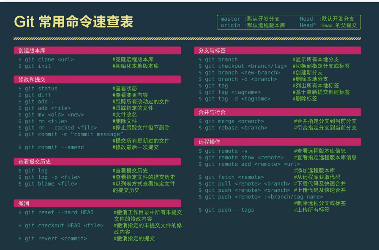This screenshot has width=379, height=250.
Task: Click the 'git log -p <file>' command
Action: click(x=49, y=177)
